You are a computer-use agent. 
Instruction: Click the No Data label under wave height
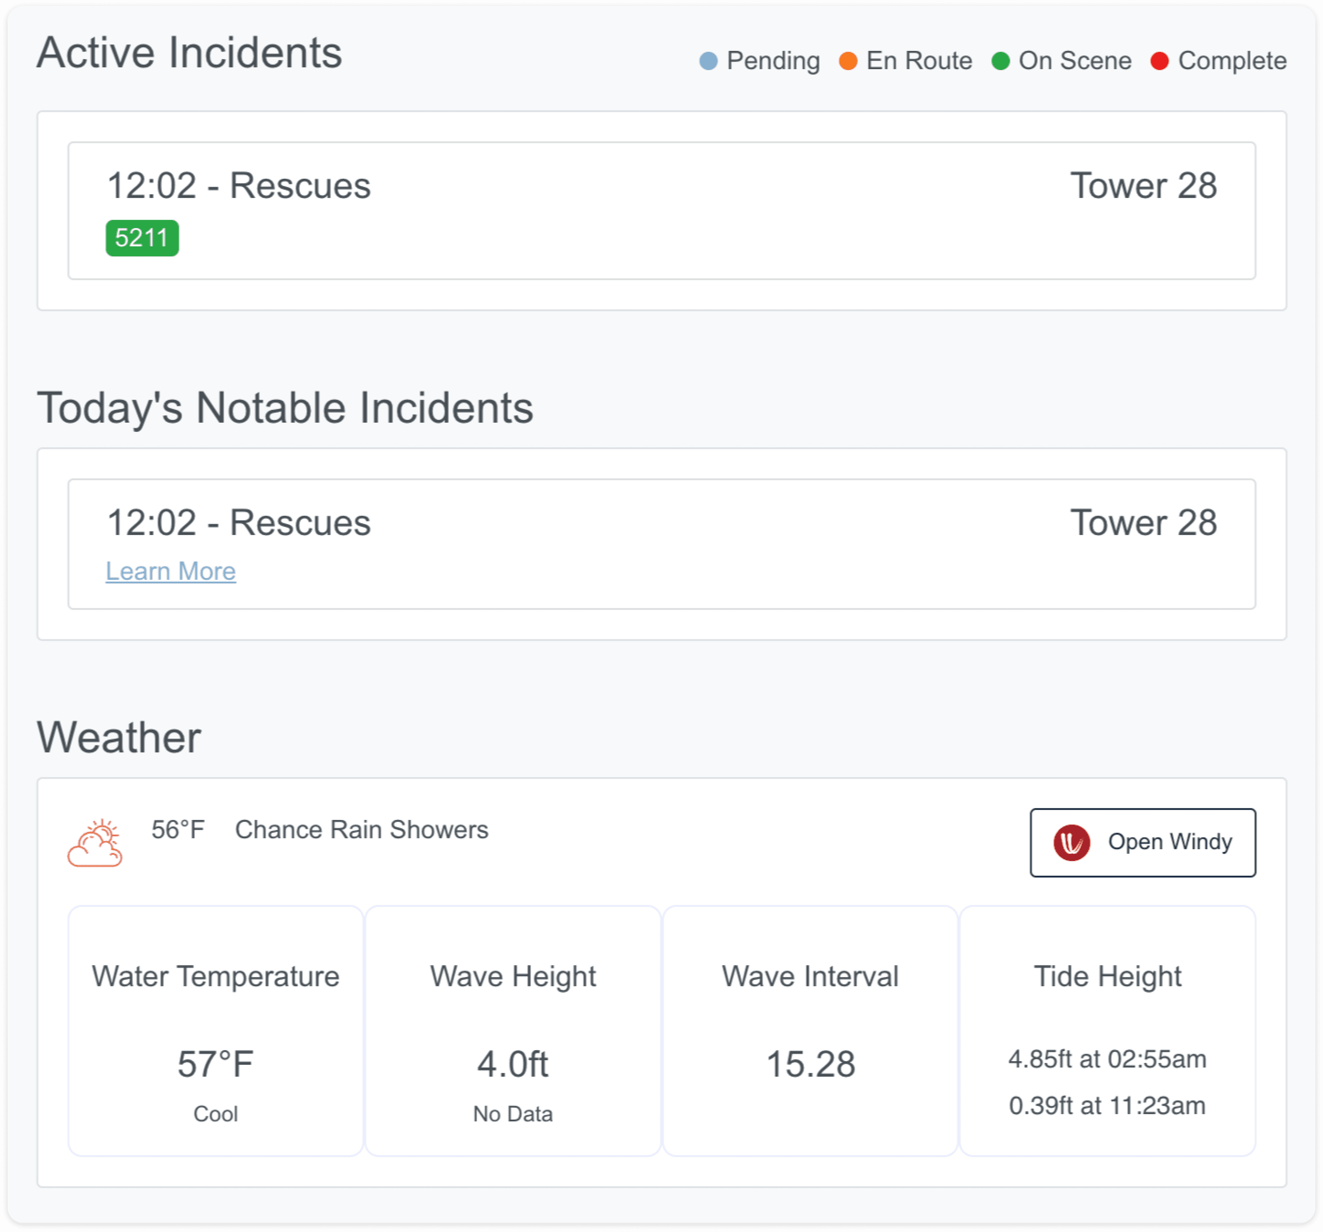pos(513,1114)
